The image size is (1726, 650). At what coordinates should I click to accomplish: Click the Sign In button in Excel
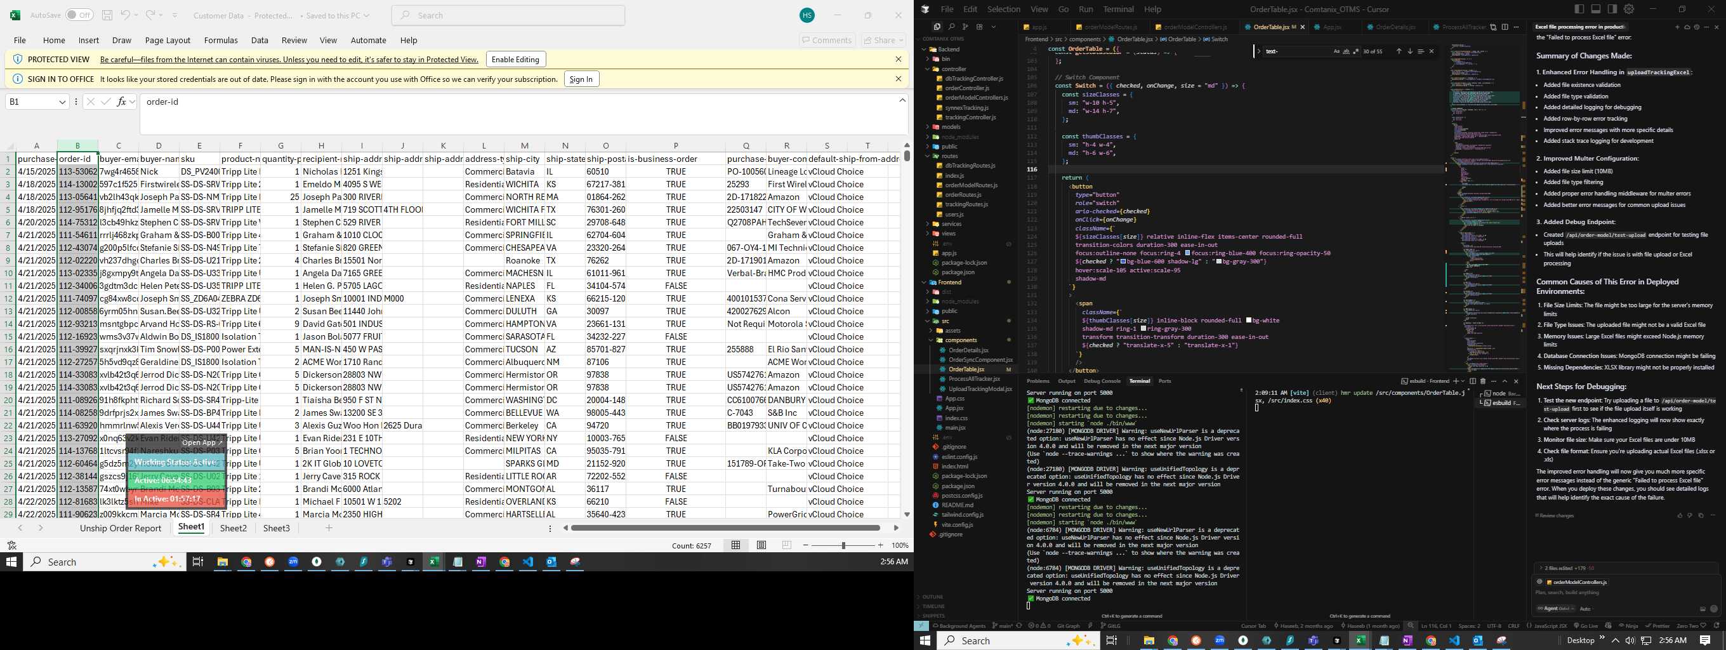(x=581, y=79)
